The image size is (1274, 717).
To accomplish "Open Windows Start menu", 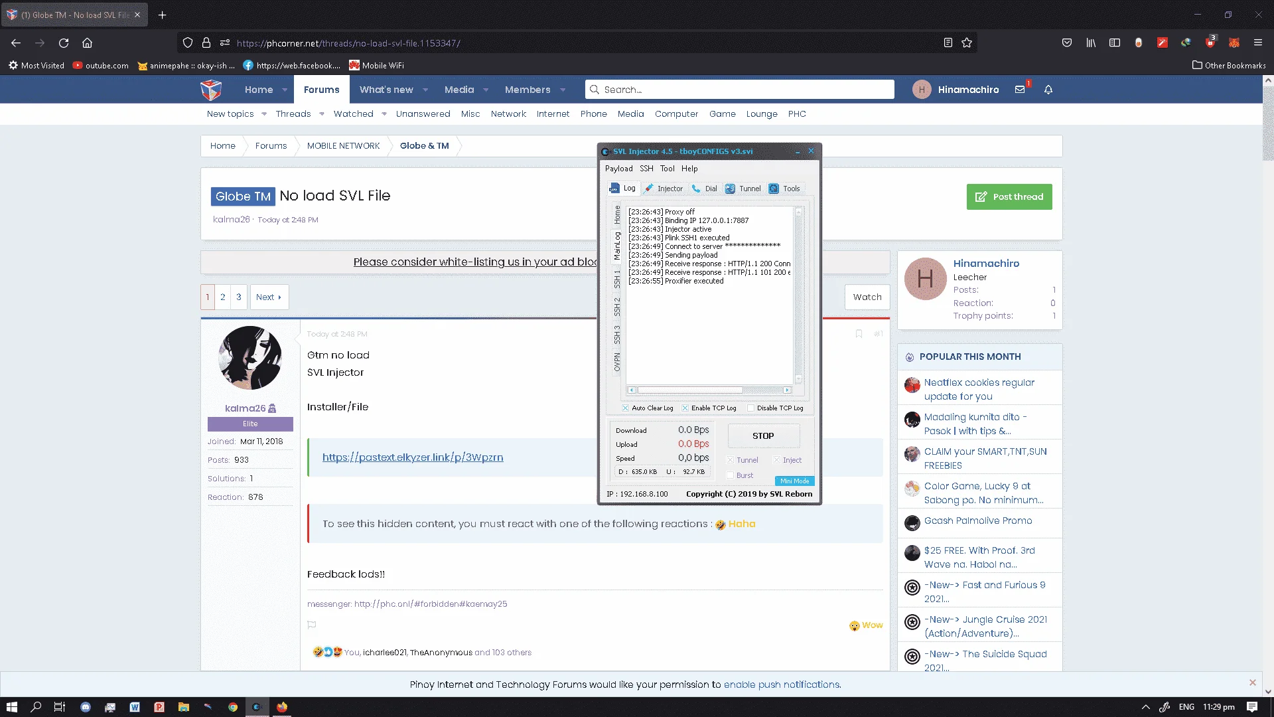I will point(11,707).
